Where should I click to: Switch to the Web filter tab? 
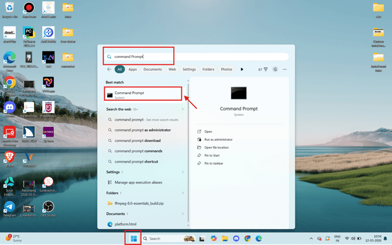click(x=172, y=70)
